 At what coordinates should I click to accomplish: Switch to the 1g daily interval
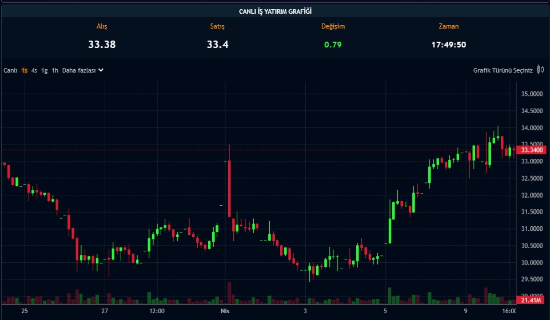click(45, 70)
